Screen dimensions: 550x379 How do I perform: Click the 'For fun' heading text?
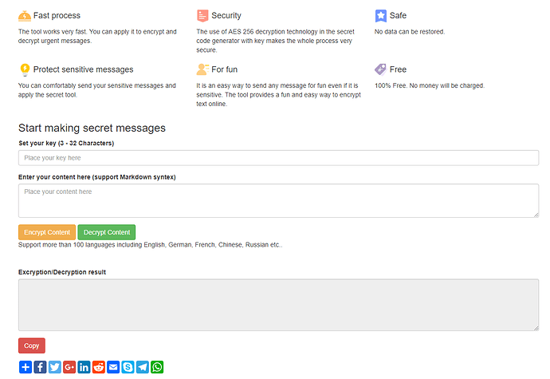225,69
